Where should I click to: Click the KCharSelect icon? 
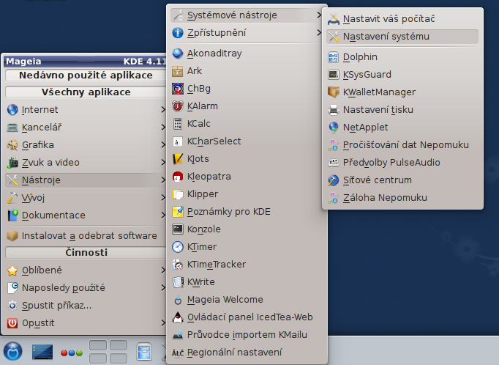click(x=178, y=141)
